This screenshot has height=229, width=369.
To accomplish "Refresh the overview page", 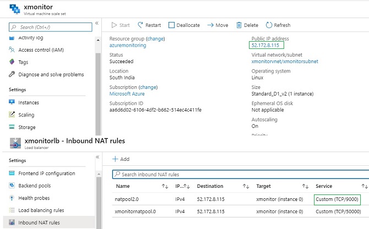I will pyautogui.click(x=278, y=25).
